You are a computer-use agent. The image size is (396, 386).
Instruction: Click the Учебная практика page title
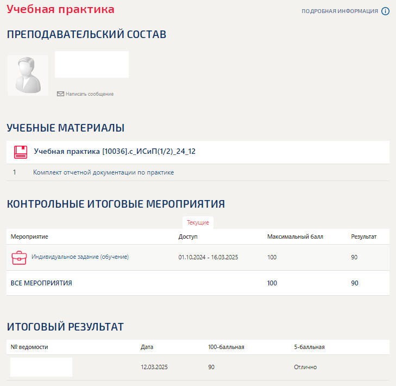[x=61, y=9]
